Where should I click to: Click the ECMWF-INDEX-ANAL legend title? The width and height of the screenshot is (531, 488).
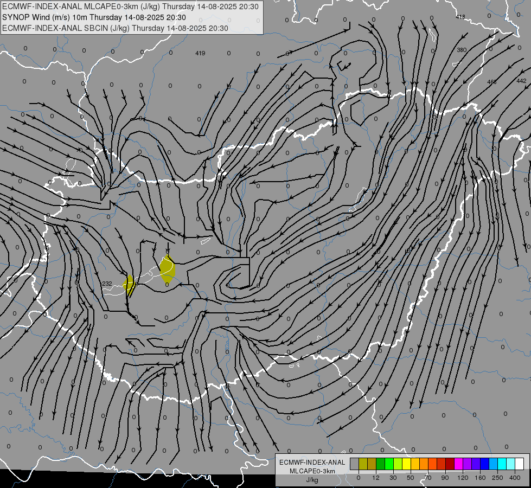point(312,463)
